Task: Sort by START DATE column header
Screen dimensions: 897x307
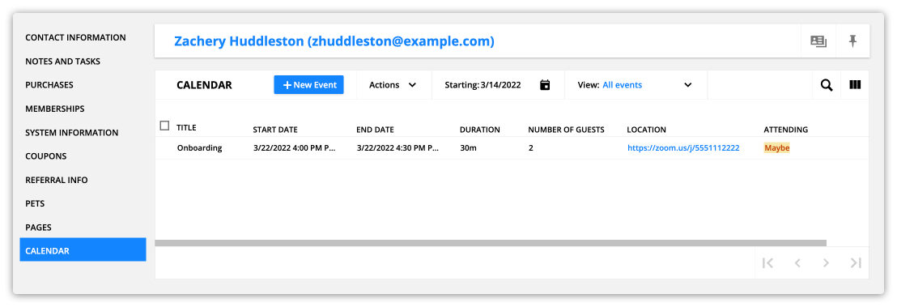Action: [275, 130]
